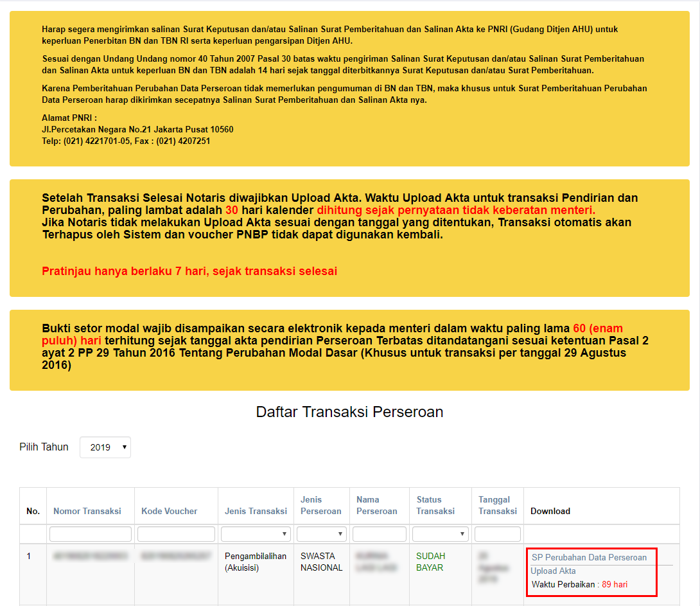Image resolution: width=700 pixels, height=606 pixels.
Task: Click the SUDAH BAYAR status cell
Action: click(430, 562)
